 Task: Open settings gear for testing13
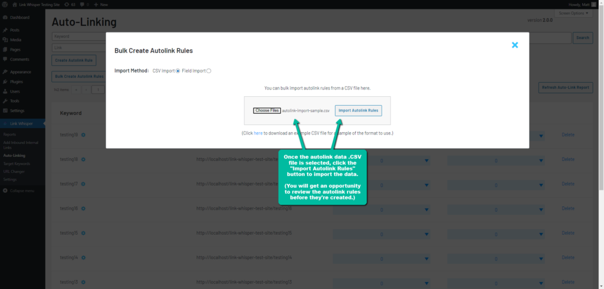tap(83, 282)
